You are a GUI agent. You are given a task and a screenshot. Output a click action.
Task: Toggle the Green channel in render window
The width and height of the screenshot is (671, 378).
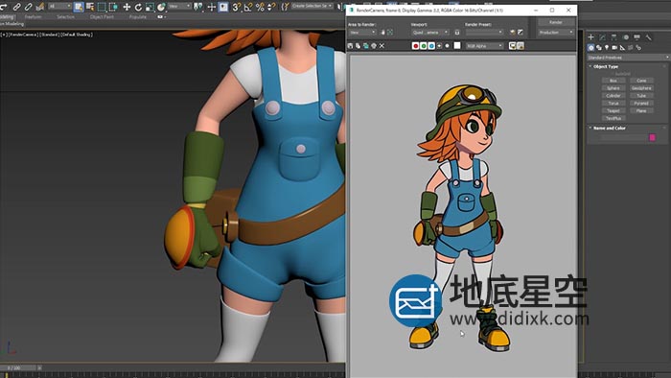pos(424,46)
